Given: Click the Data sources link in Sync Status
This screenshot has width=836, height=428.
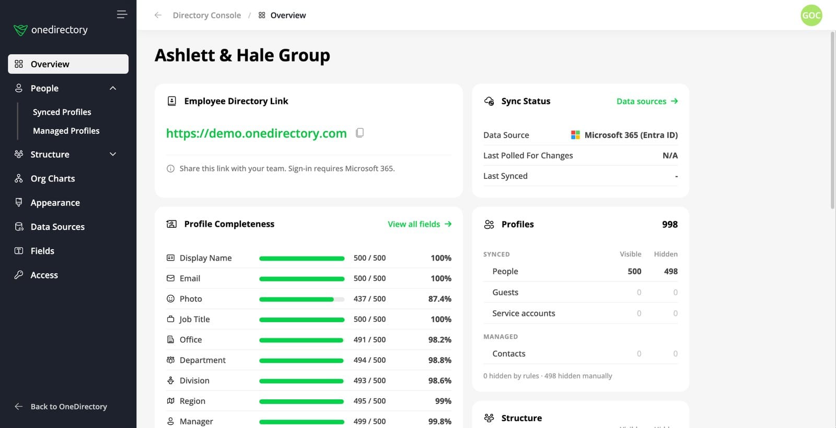Looking at the screenshot, I should click(647, 101).
